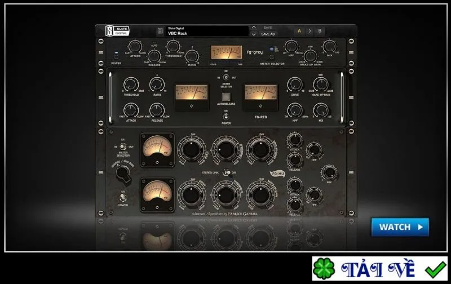
Task: Click the blue WATCH button
Action: 400,227
